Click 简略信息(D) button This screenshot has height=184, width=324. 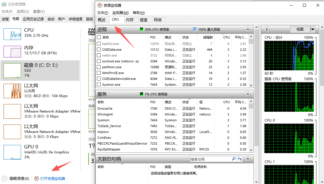[19, 178]
